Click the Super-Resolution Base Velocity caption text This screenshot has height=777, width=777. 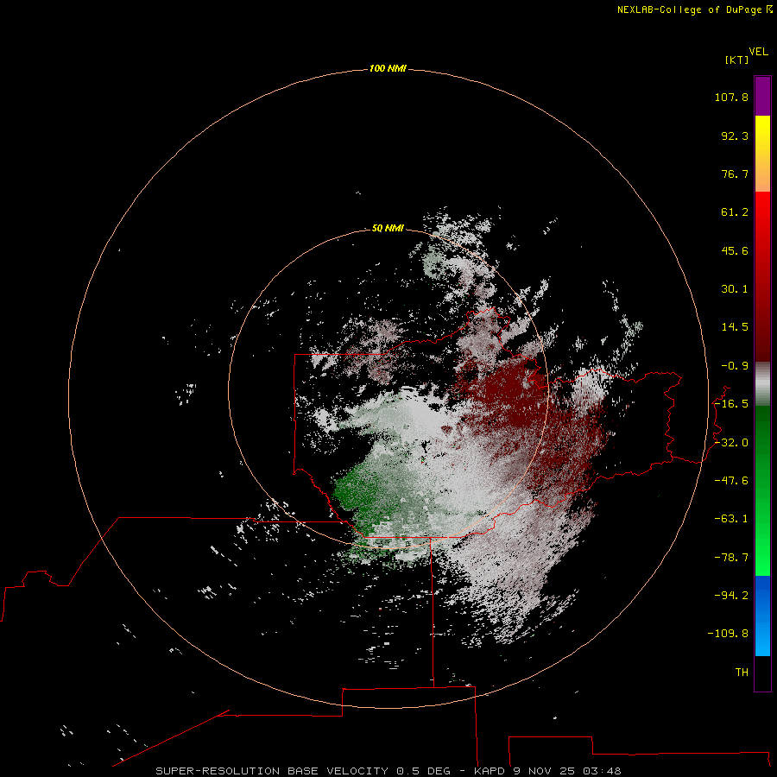pyautogui.click(x=388, y=771)
